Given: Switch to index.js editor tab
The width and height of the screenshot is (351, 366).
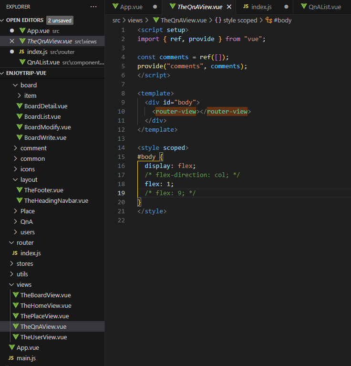Looking at the screenshot, I should coord(261,7).
